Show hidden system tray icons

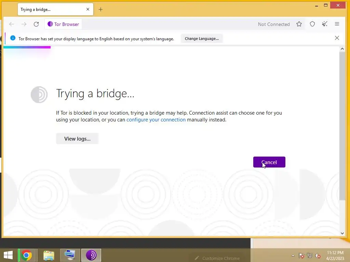click(293, 256)
